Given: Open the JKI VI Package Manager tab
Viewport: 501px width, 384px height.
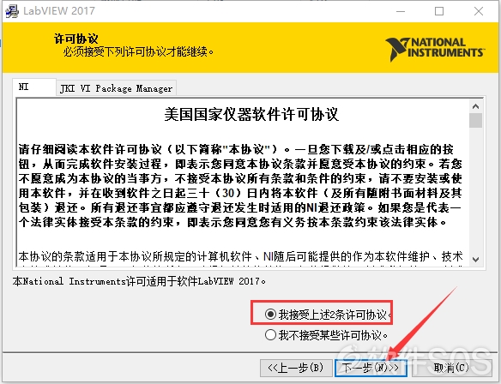Looking at the screenshot, I should [x=117, y=88].
